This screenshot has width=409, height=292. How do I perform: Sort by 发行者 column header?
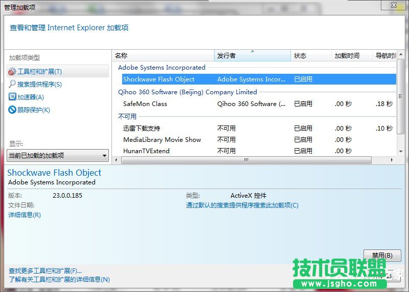coord(252,55)
